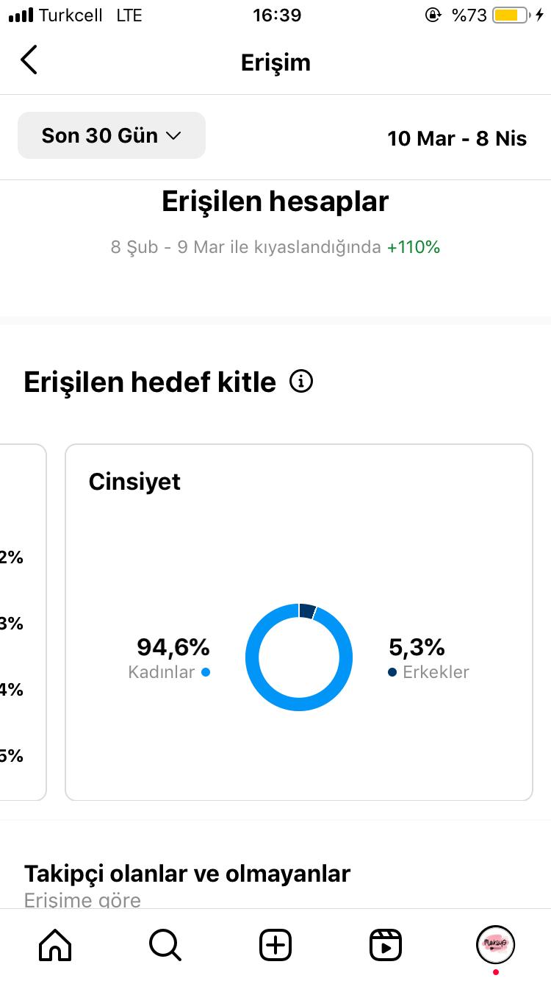Tap the +110% comparison figure
Image resolution: width=551 pixels, height=981 pixels.
[414, 247]
